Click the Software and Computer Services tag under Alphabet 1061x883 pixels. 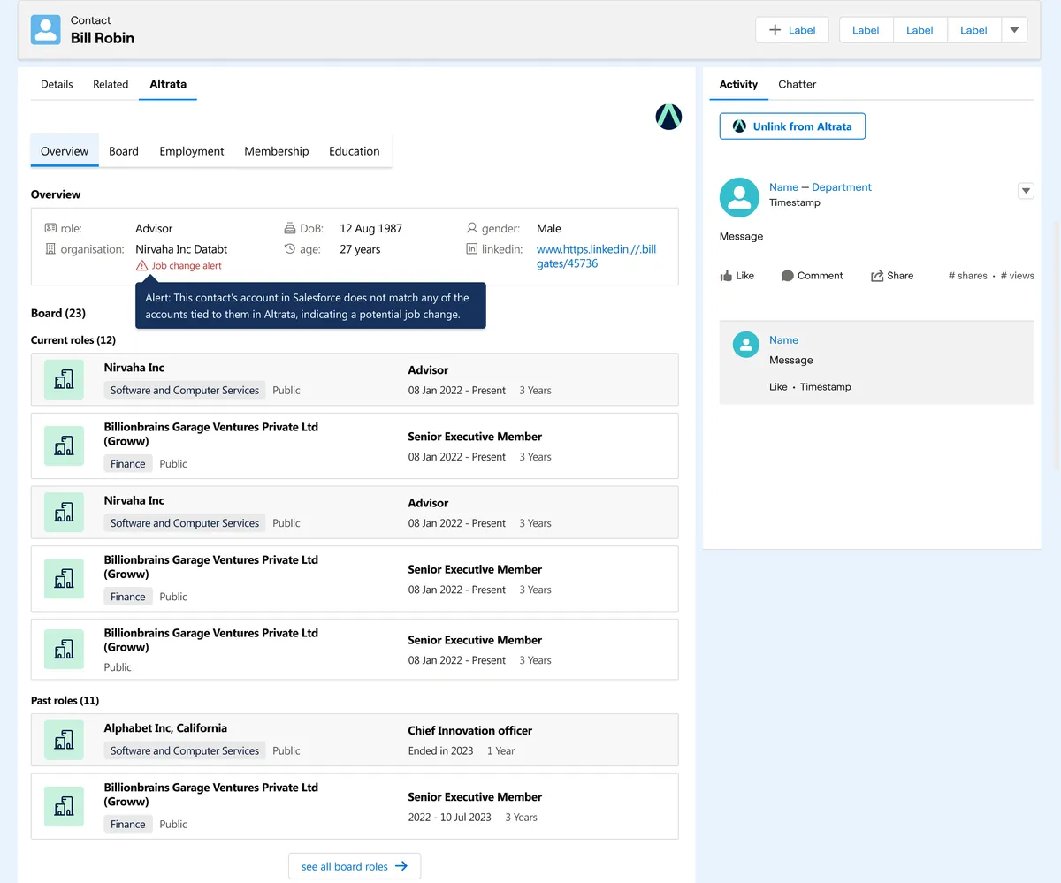(x=185, y=750)
